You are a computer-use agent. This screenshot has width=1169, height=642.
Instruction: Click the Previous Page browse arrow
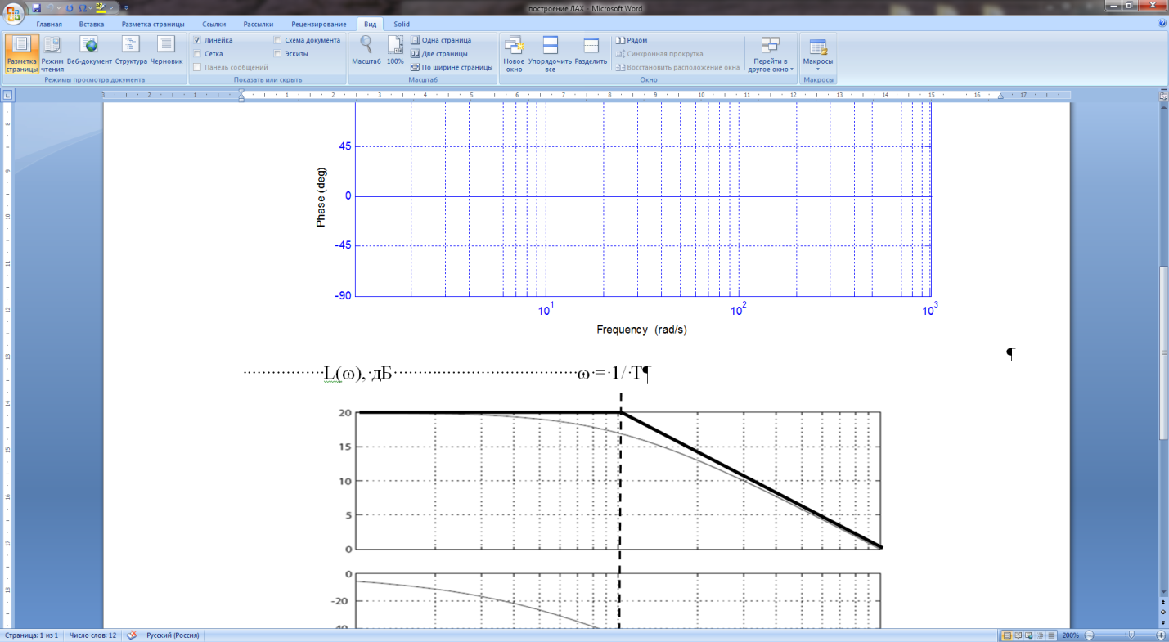point(1163,602)
